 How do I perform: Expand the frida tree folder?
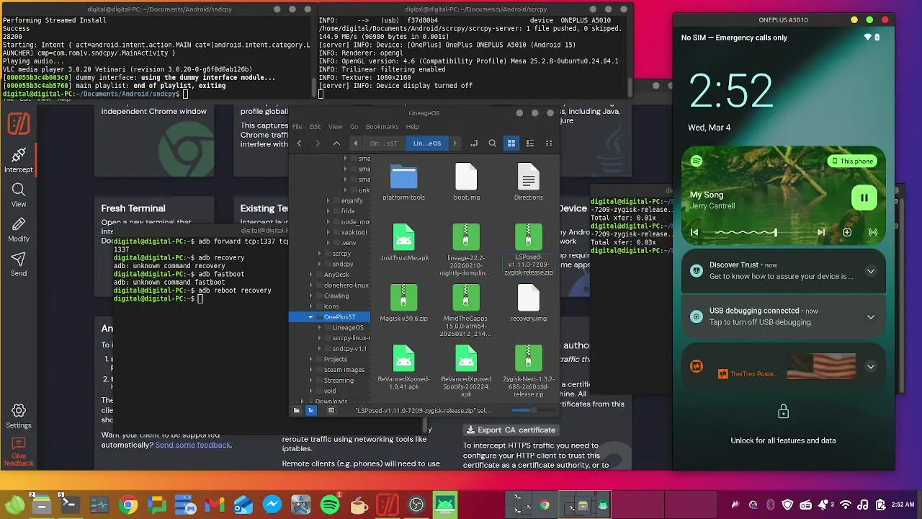tap(328, 211)
